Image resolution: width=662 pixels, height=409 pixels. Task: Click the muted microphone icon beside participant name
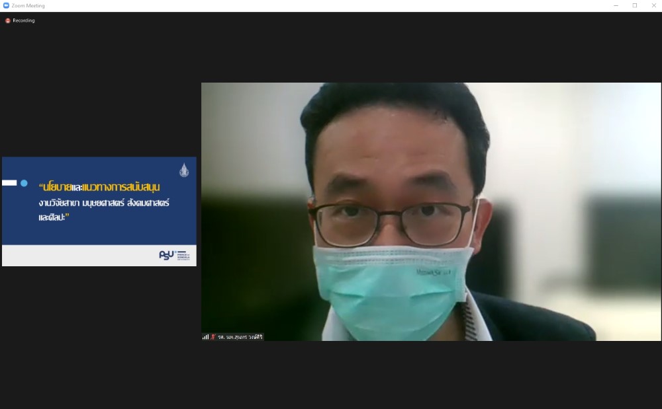213,337
